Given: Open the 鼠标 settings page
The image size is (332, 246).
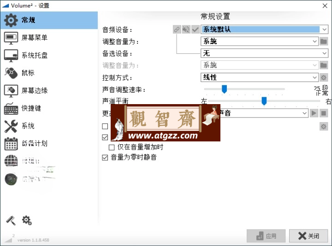Looking at the screenshot, I should coord(49,73).
